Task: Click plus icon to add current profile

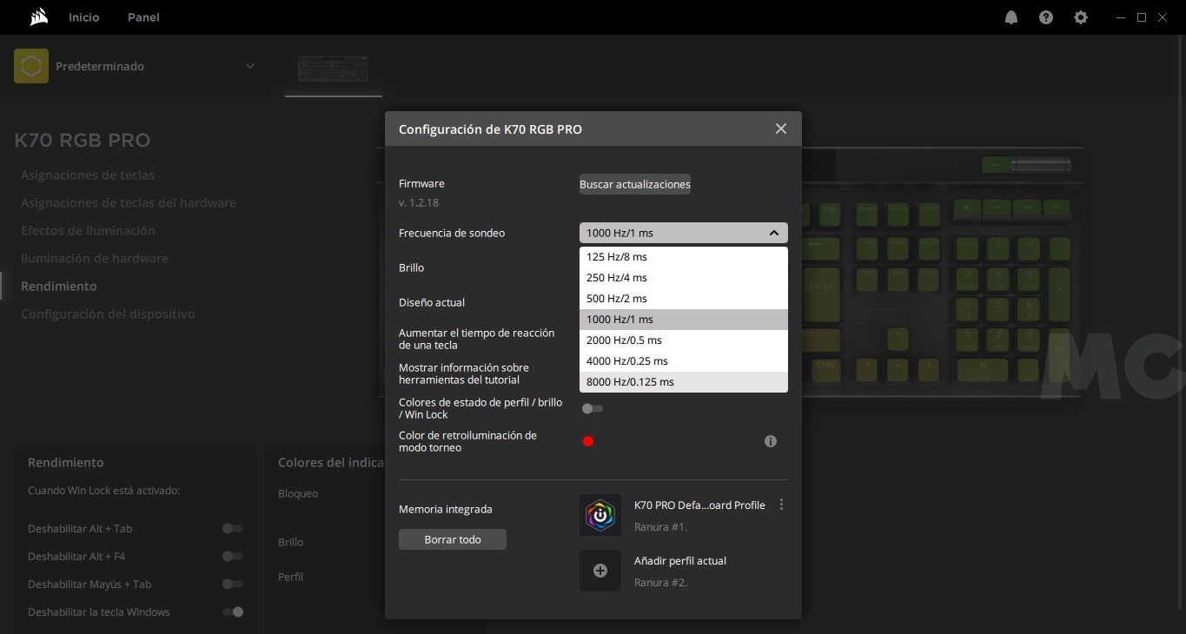Action: point(600,571)
